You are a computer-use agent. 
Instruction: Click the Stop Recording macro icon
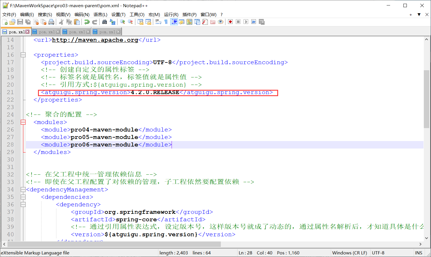click(238, 22)
